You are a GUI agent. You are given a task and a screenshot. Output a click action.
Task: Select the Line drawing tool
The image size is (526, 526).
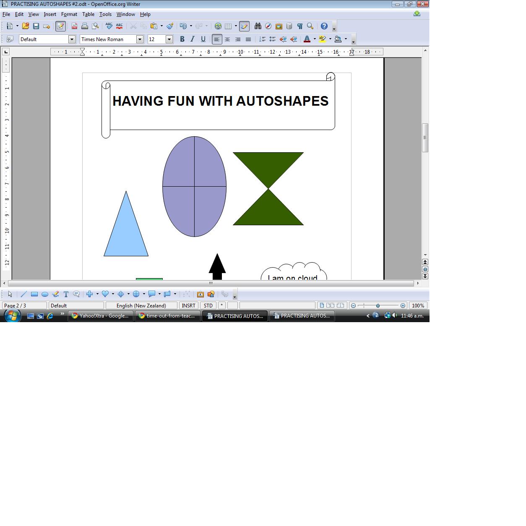click(x=24, y=294)
